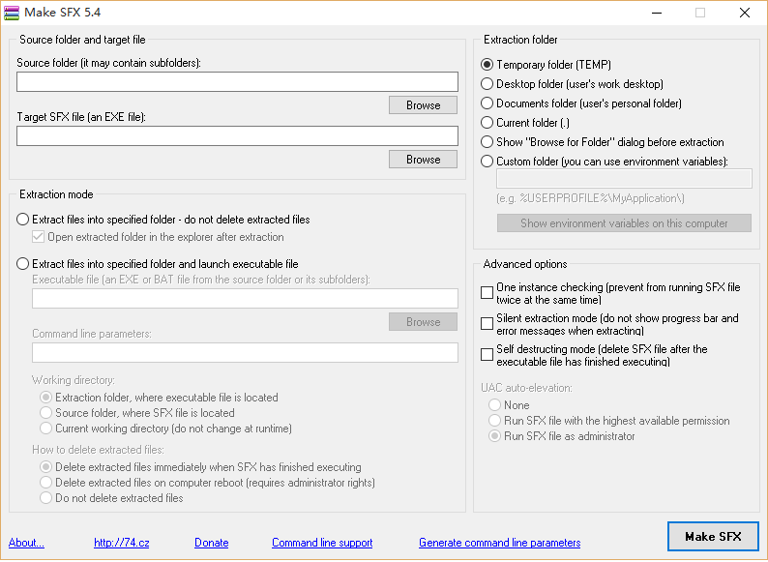Browse for the target SFX EXE file
The width and height of the screenshot is (768, 562).
tap(423, 160)
